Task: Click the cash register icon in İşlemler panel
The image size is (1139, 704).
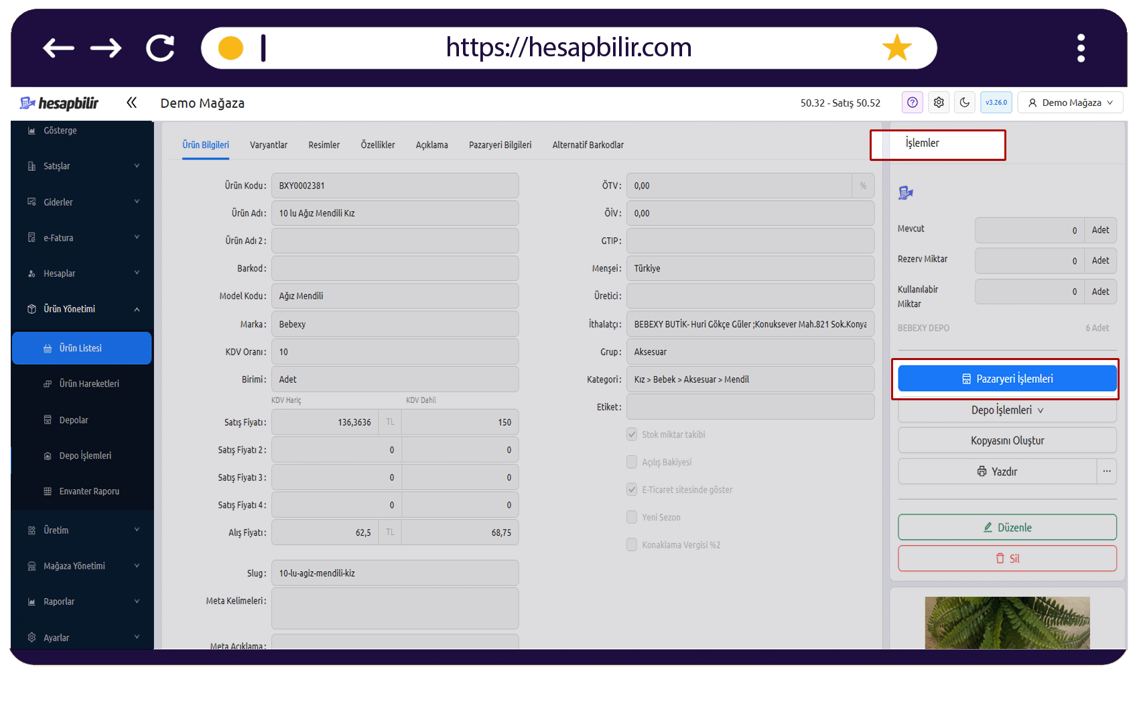Action: pos(906,193)
